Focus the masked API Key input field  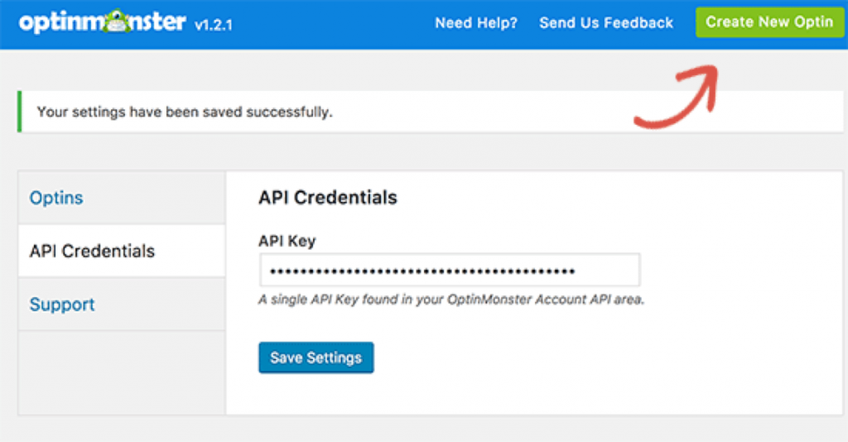coord(450,270)
